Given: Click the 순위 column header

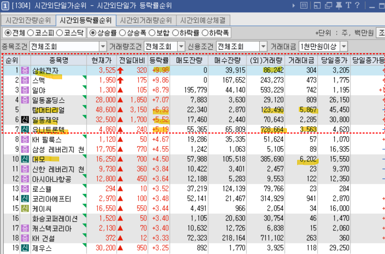Looking at the screenshot, I should [12, 60].
